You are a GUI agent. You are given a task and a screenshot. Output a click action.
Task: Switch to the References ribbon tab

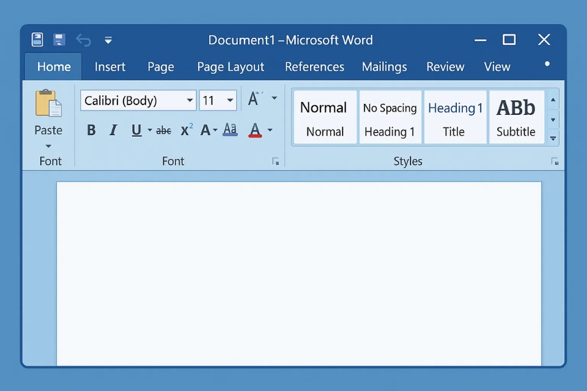[314, 67]
